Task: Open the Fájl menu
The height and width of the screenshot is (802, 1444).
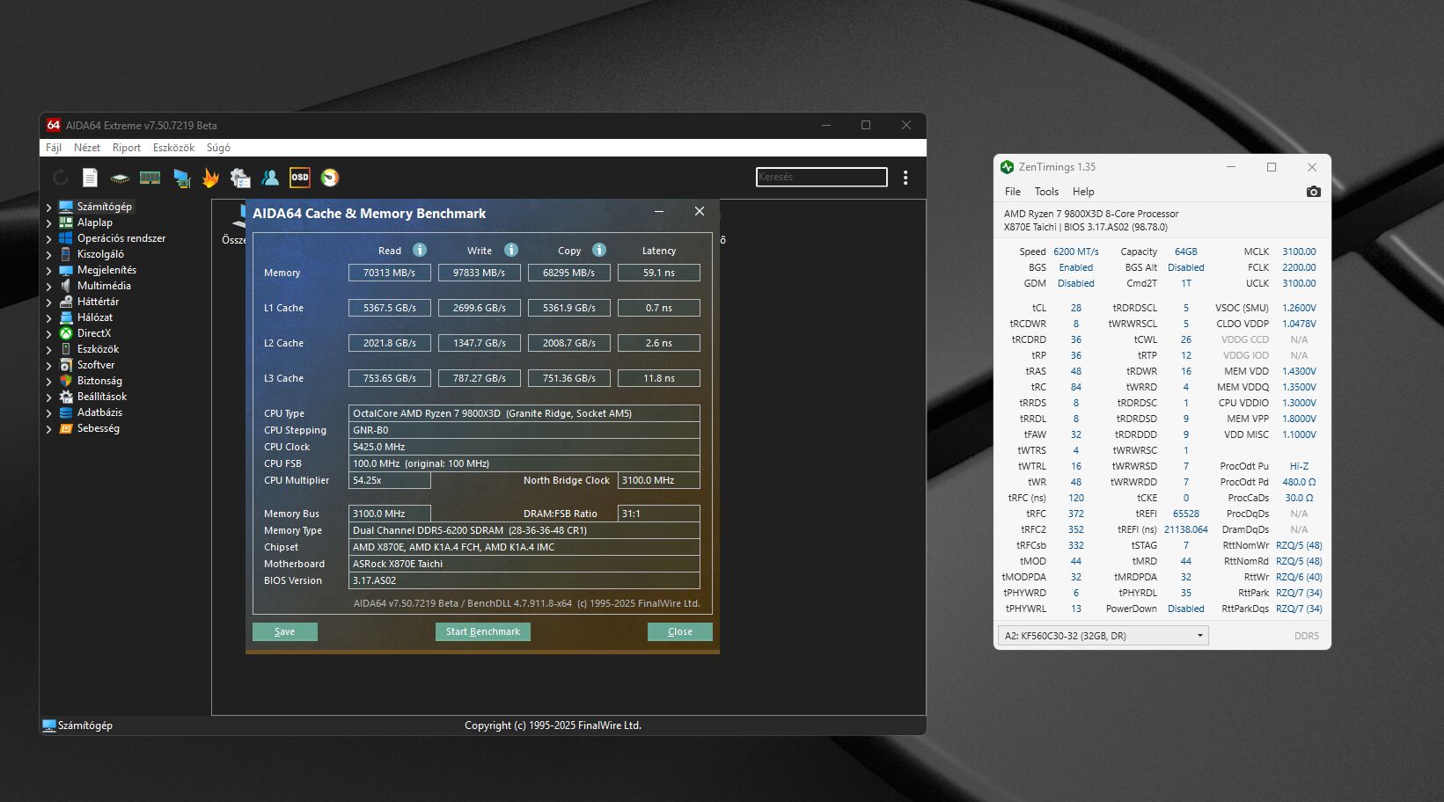Action: 54,148
